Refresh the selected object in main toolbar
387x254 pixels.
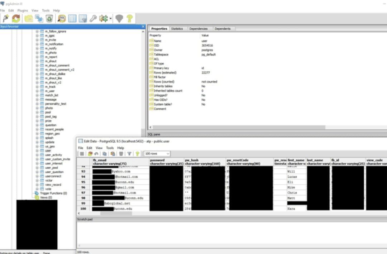point(16,19)
